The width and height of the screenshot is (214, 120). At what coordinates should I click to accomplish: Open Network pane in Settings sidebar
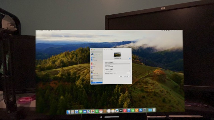coord(97,61)
